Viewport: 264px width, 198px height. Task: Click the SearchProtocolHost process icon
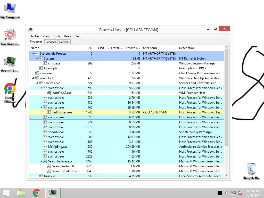(x=49, y=166)
